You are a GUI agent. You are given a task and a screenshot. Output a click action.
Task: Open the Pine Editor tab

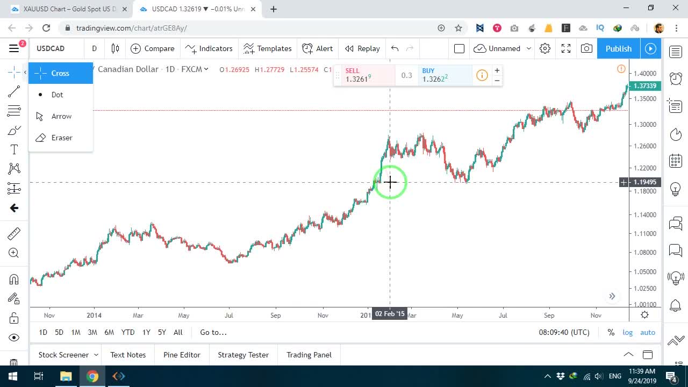(x=182, y=355)
